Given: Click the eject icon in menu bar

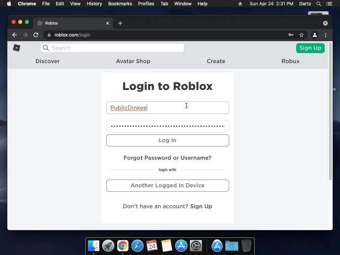Looking at the screenshot, I should click(x=240, y=4).
